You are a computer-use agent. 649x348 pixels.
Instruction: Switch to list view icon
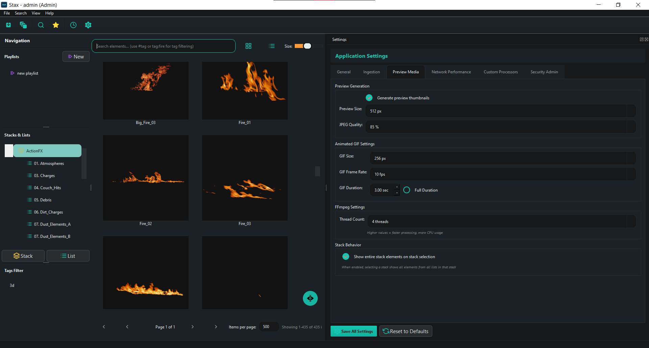pos(272,46)
